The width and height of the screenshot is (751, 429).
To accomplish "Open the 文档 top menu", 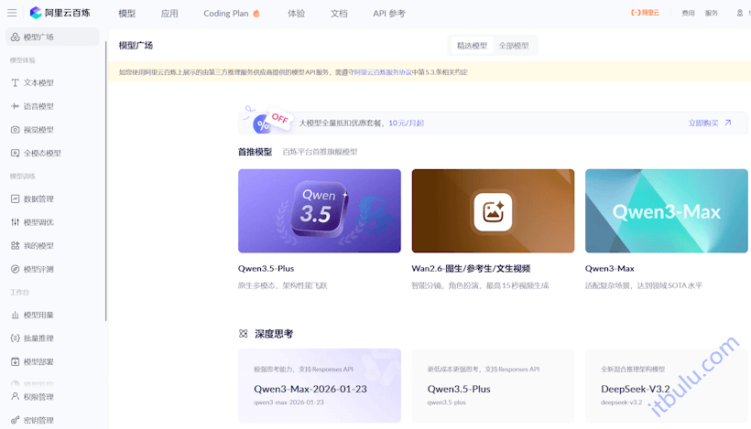I will click(x=339, y=14).
